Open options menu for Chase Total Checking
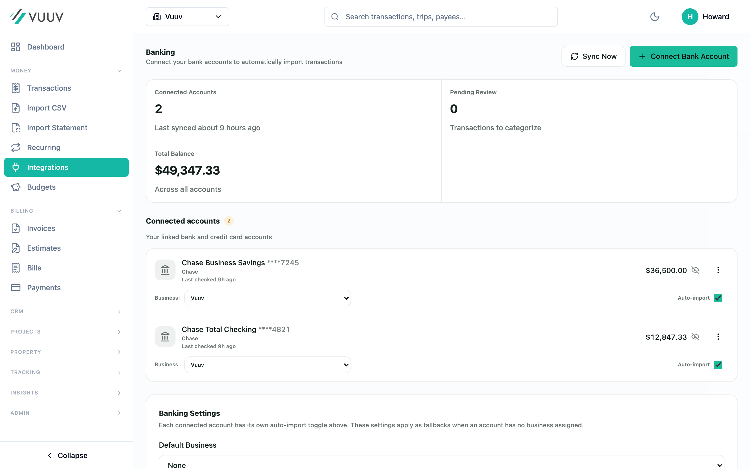750x469 pixels. (x=718, y=337)
